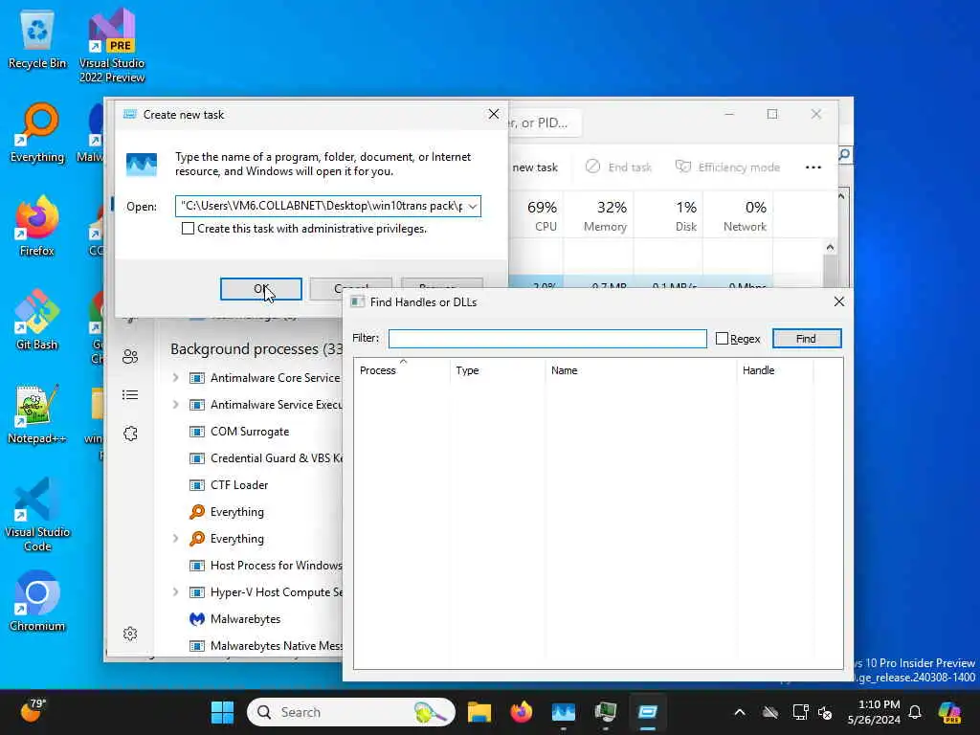Image resolution: width=980 pixels, height=735 pixels.
Task: Launch Everything search desktop shortcut
Action: pos(37,132)
